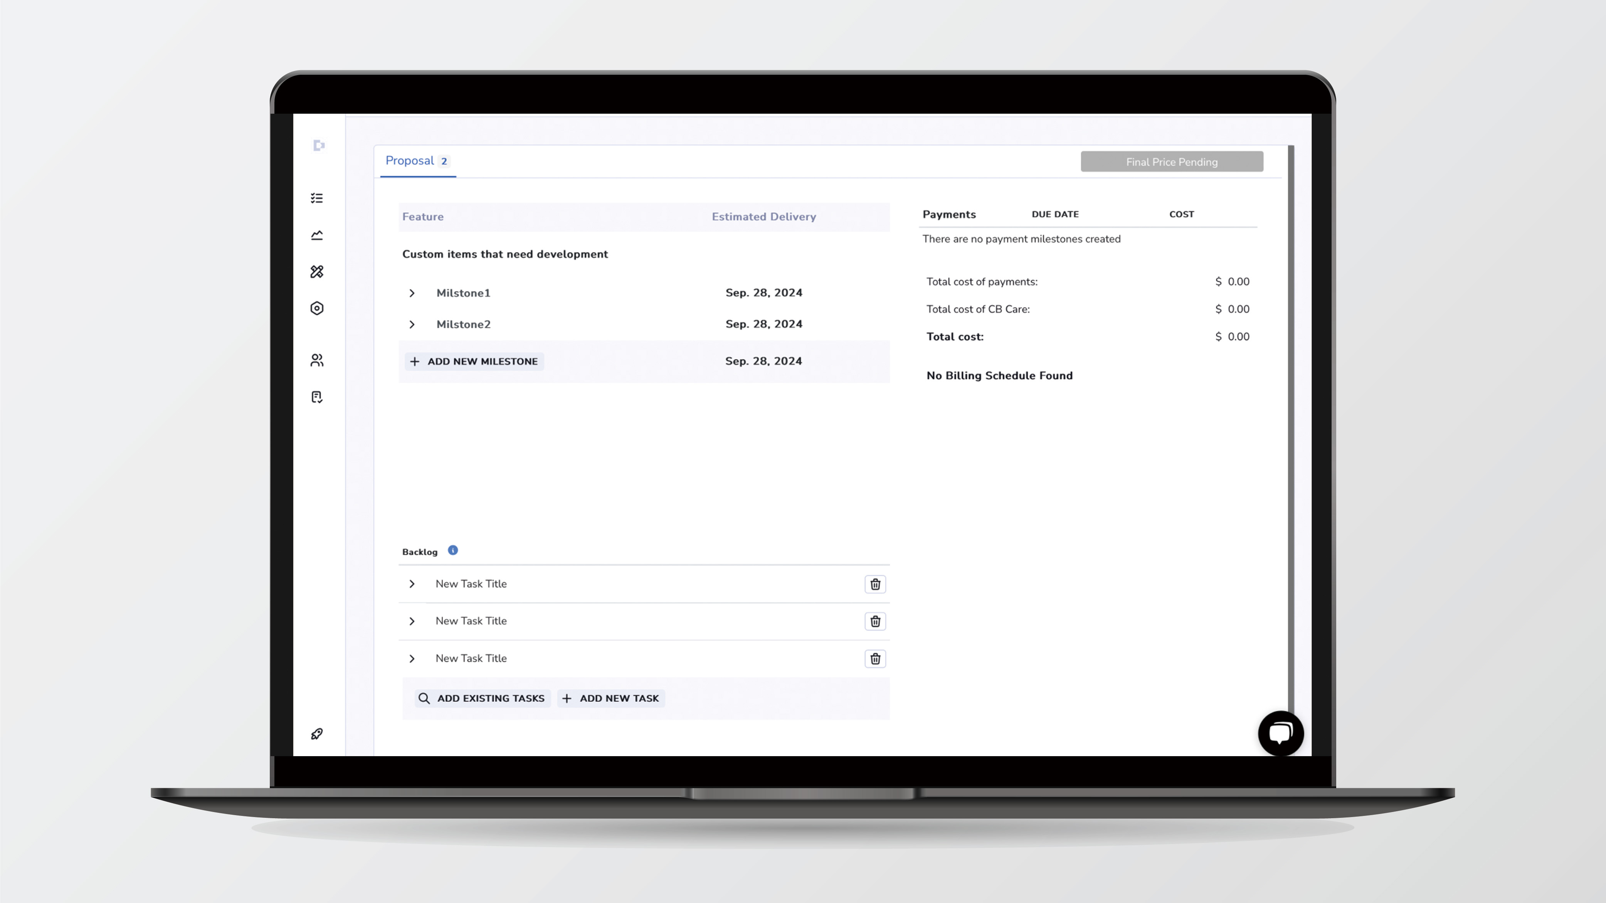This screenshot has width=1606, height=903.
Task: Open the task checklist sidebar icon
Action: 317,198
